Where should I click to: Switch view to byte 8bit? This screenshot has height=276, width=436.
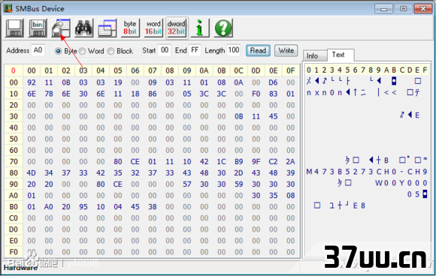tap(130, 28)
